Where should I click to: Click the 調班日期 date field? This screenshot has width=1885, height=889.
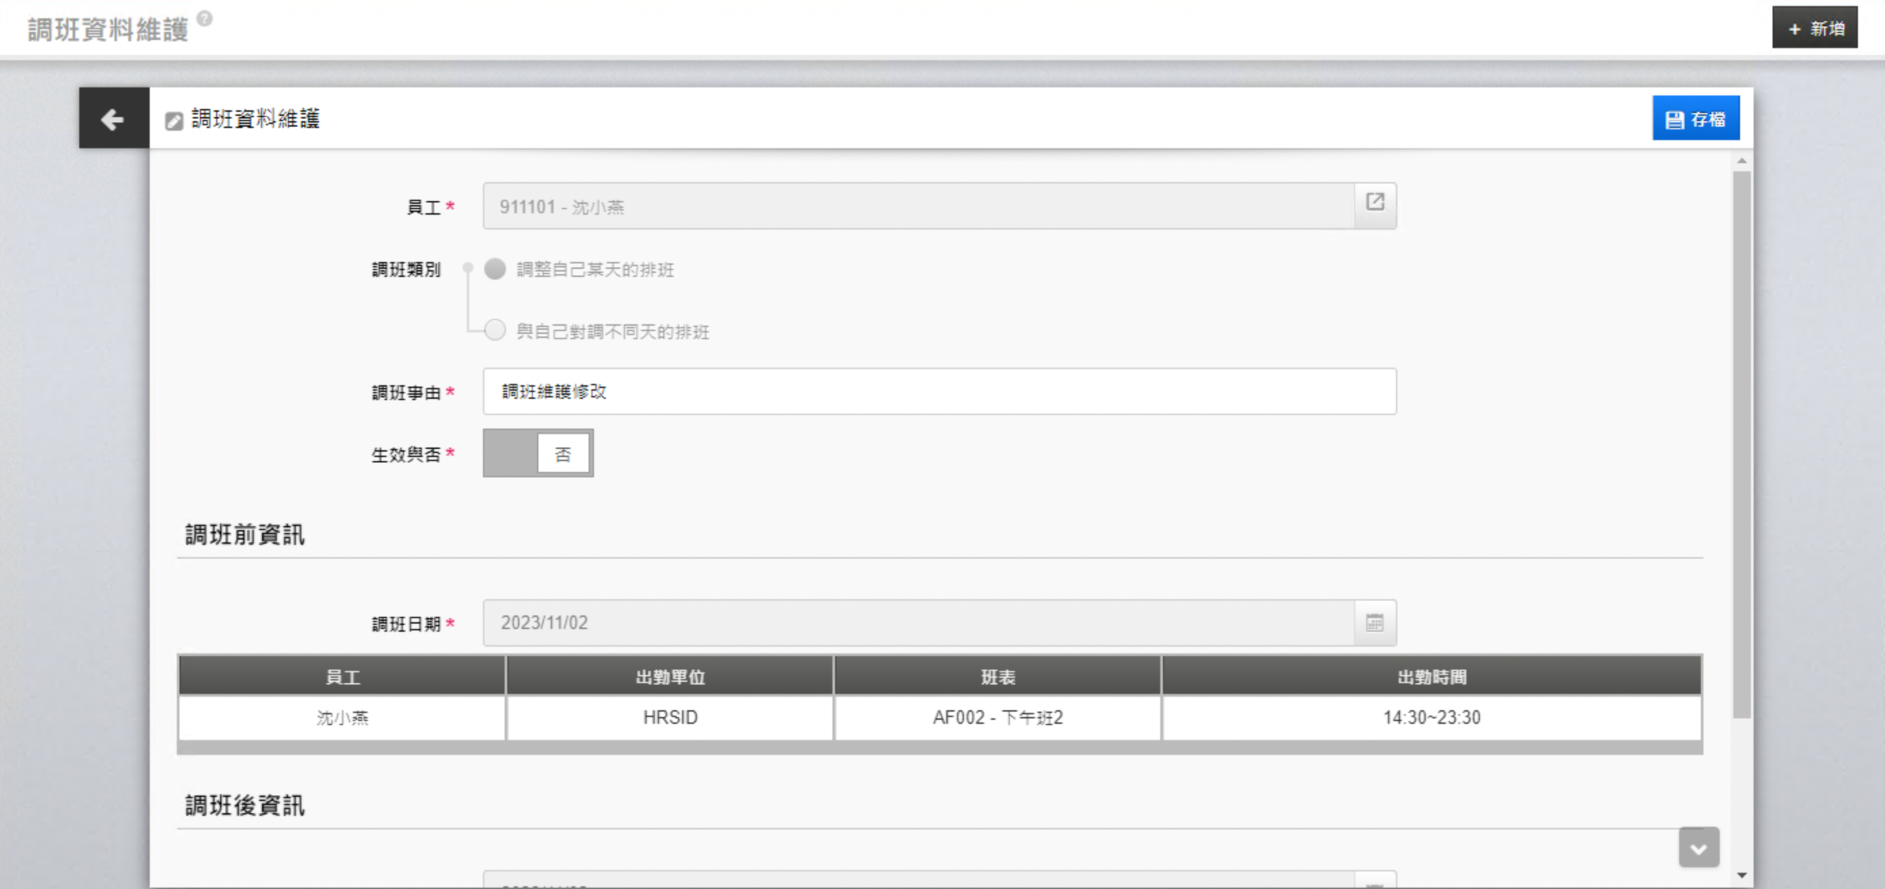pyautogui.click(x=919, y=623)
